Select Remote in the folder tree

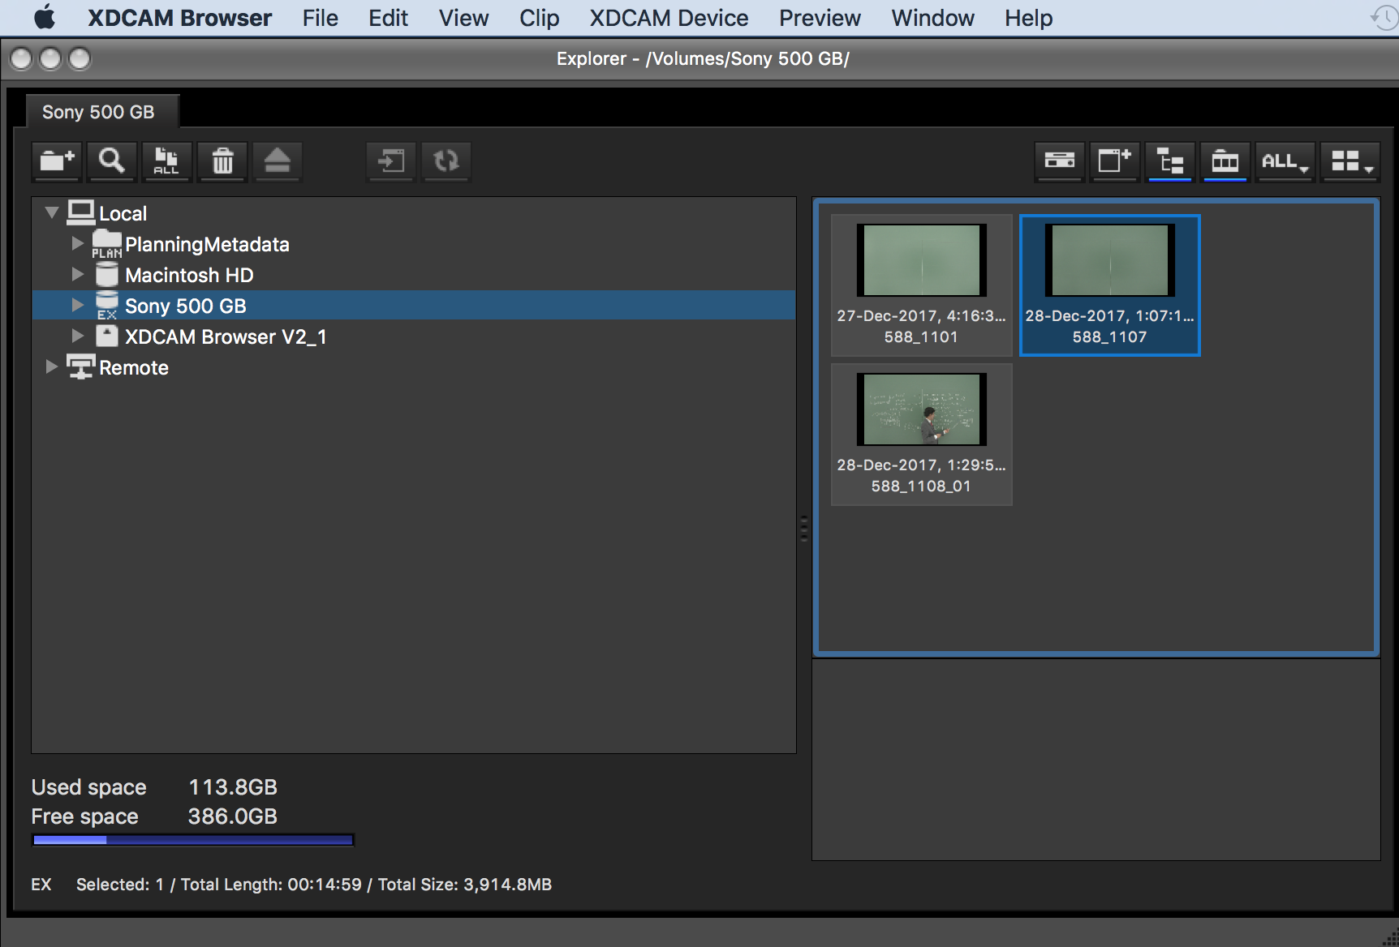coord(134,367)
